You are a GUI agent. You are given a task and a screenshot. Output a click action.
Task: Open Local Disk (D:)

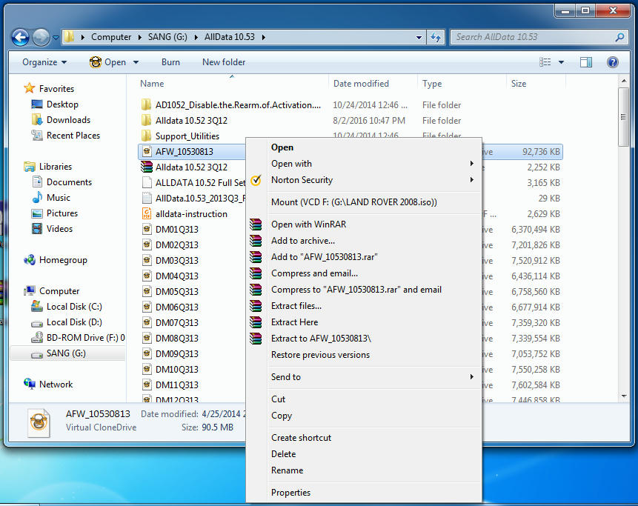pyautogui.click(x=74, y=322)
